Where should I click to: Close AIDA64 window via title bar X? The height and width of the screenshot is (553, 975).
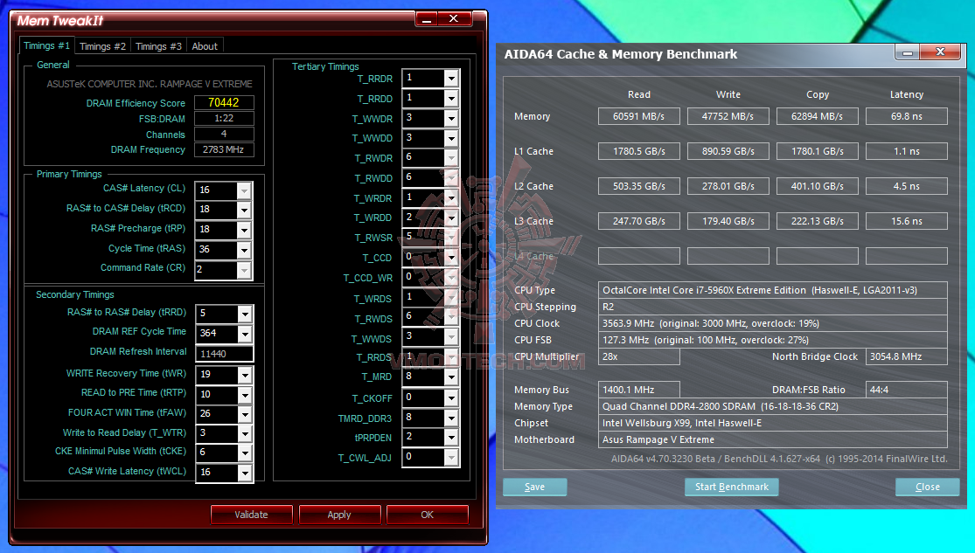[941, 52]
